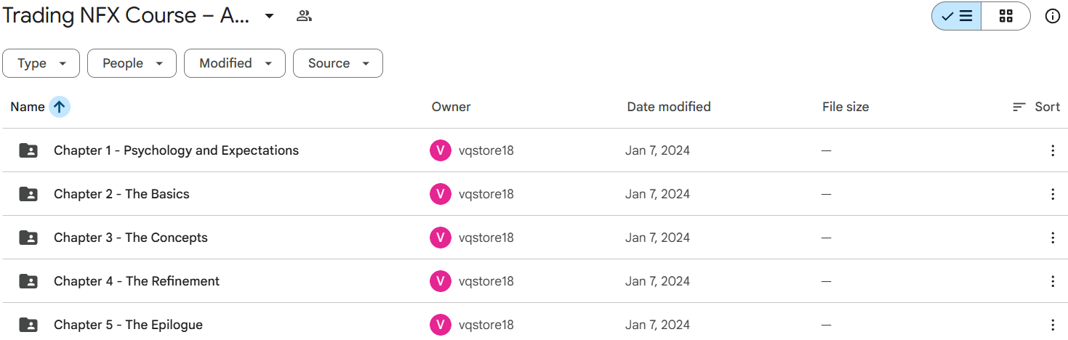Expand the folder title dropdown arrow
1068x340 pixels.
tap(269, 16)
